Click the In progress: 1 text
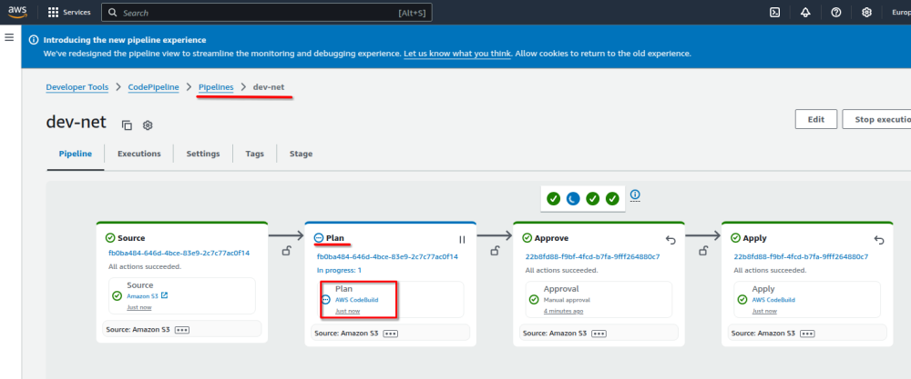The height and width of the screenshot is (379, 911). point(339,270)
